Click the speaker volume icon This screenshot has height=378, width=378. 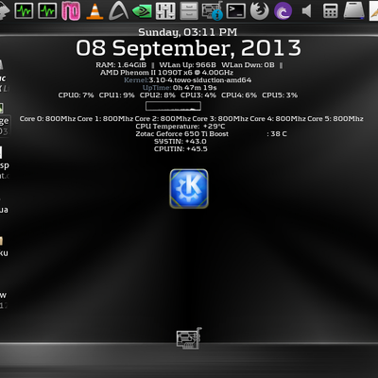[307, 11]
